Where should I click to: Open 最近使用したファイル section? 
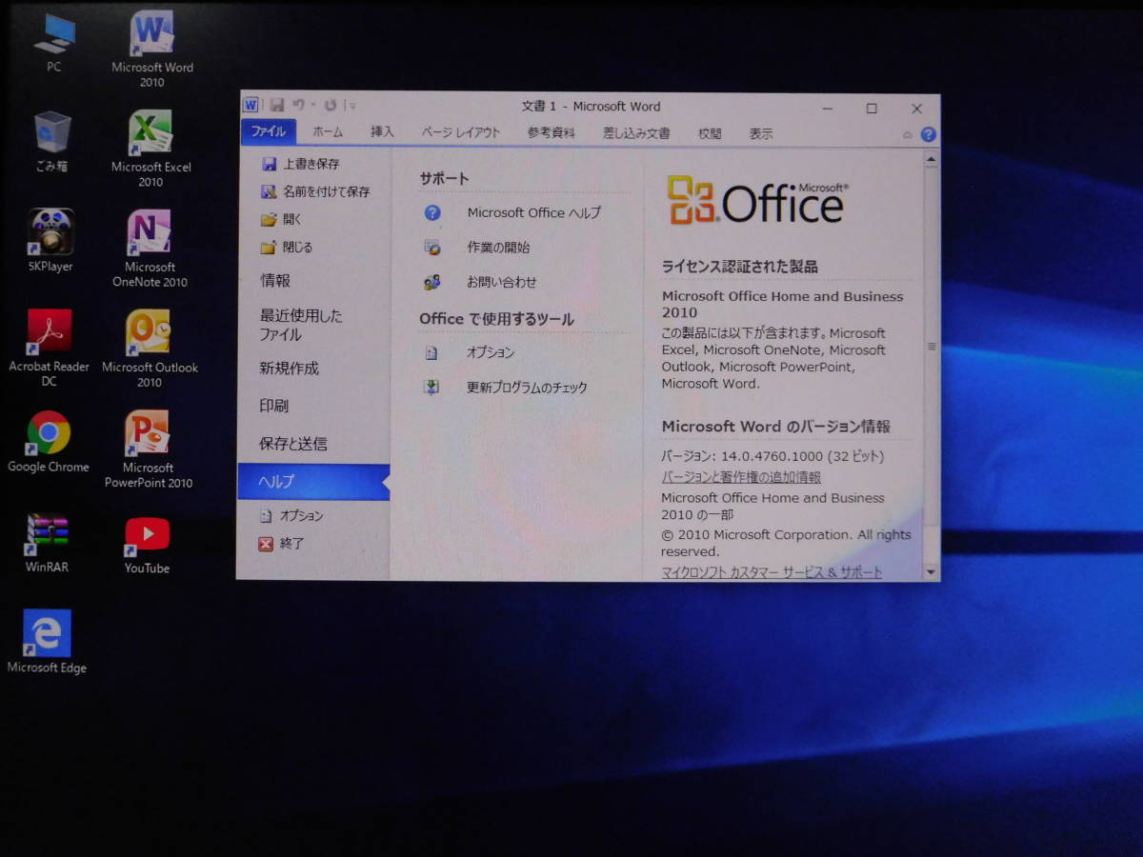pos(301,325)
